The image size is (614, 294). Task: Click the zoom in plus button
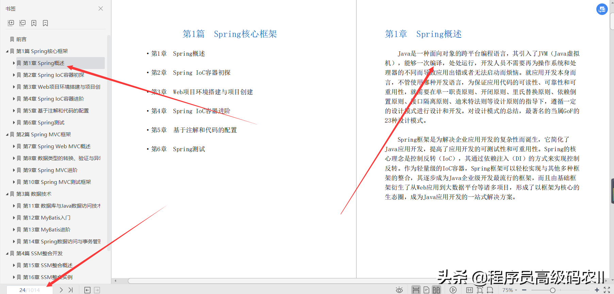coord(597,290)
